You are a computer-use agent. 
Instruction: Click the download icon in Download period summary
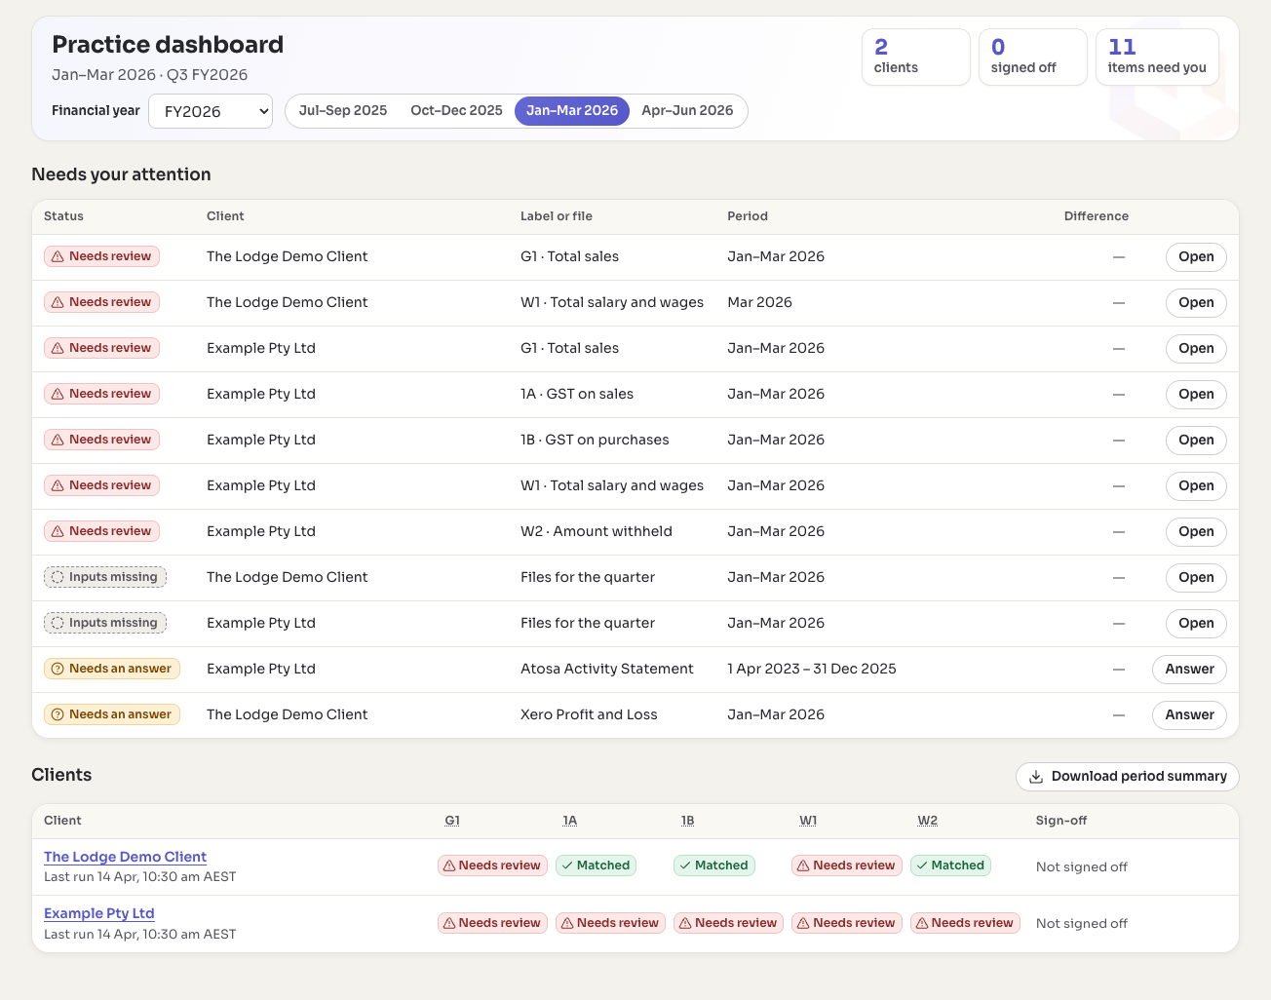1036,777
